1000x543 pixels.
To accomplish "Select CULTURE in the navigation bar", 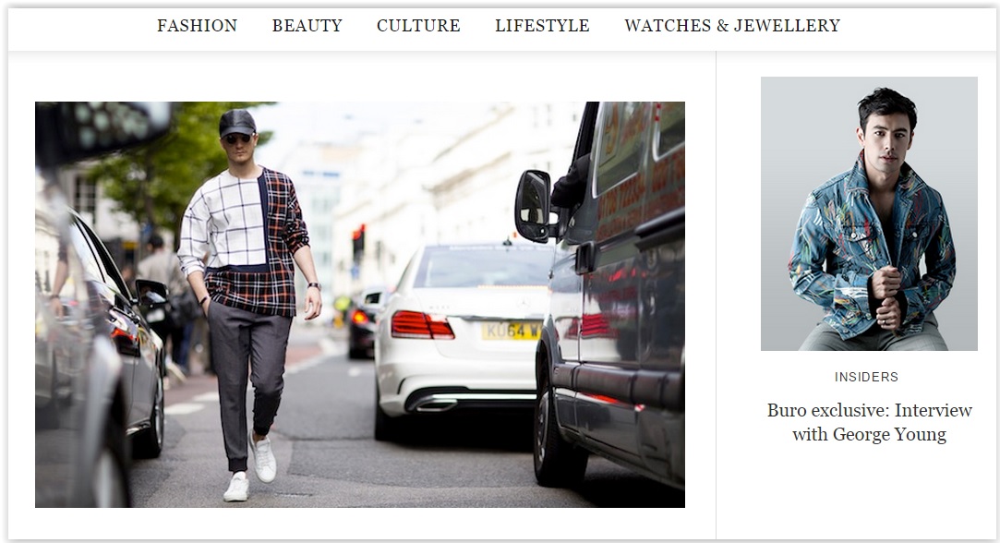I will tap(418, 26).
